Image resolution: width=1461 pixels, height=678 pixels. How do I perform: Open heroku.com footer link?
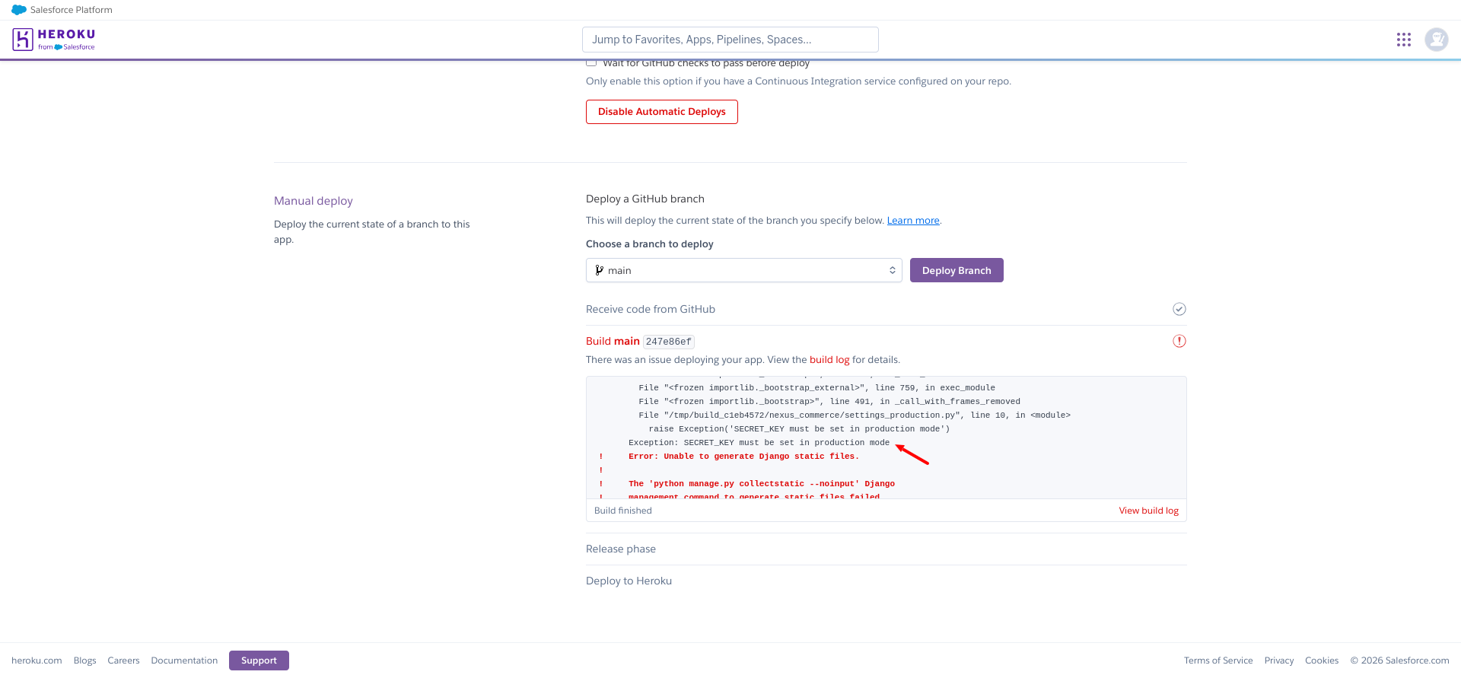tap(37, 660)
